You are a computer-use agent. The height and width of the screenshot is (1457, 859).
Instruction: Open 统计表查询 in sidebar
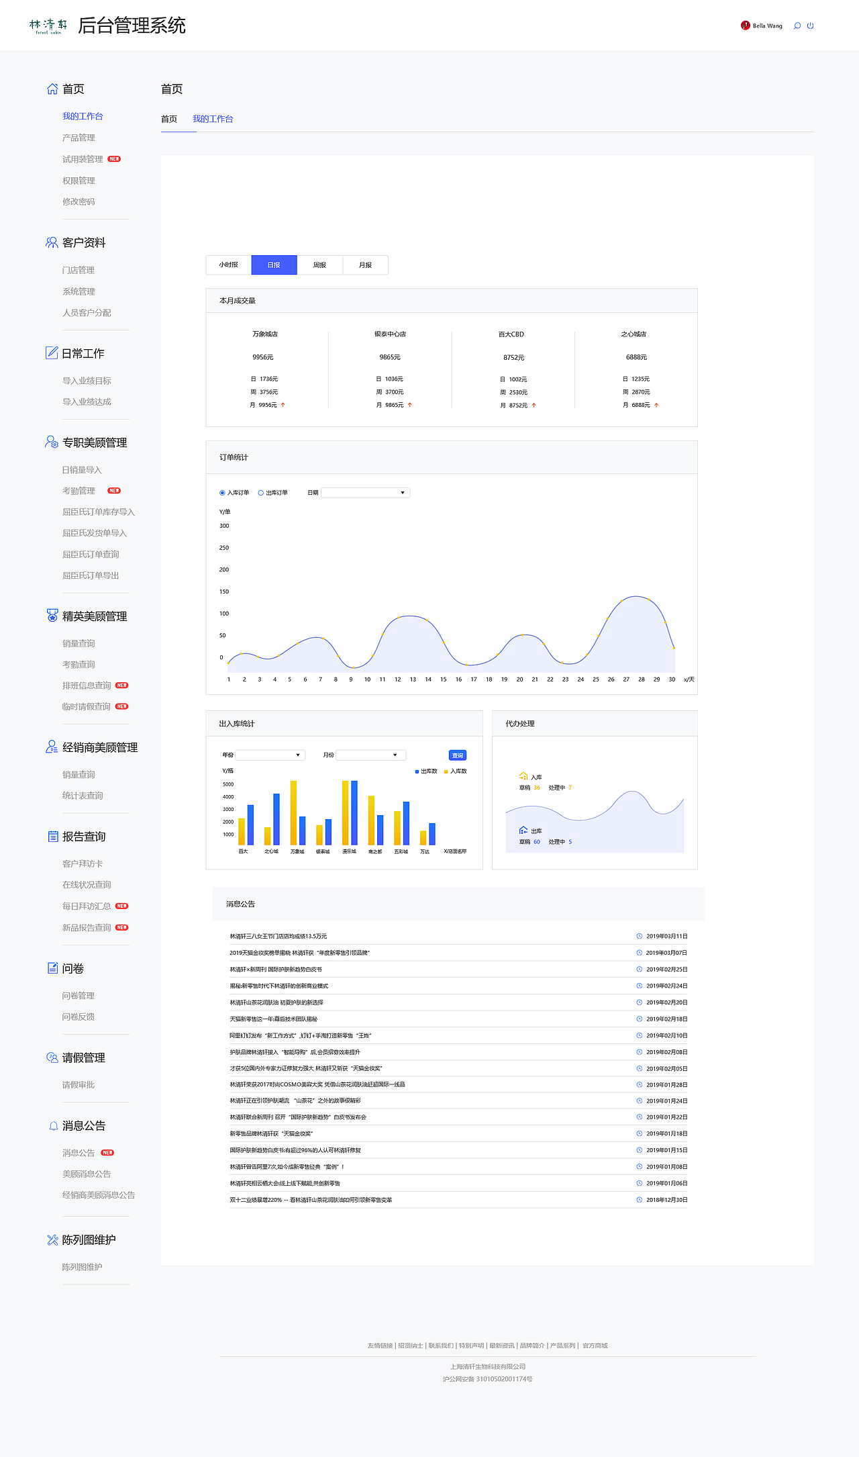point(83,796)
